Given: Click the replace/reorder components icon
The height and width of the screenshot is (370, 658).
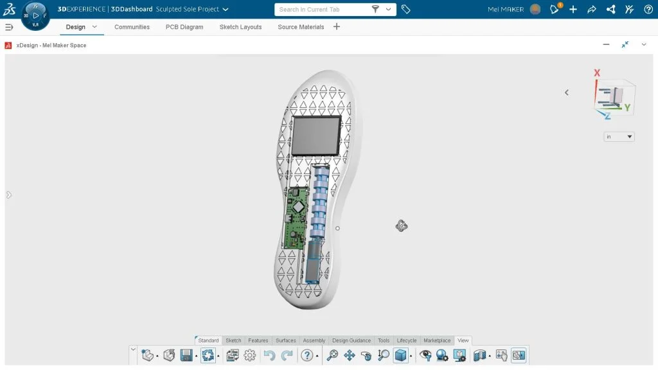Looking at the screenshot, I should coord(233,355).
